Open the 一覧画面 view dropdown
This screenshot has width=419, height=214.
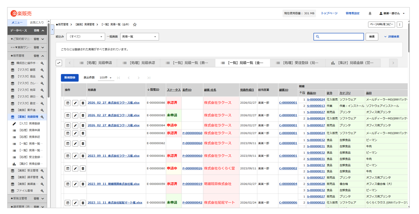(139, 37)
